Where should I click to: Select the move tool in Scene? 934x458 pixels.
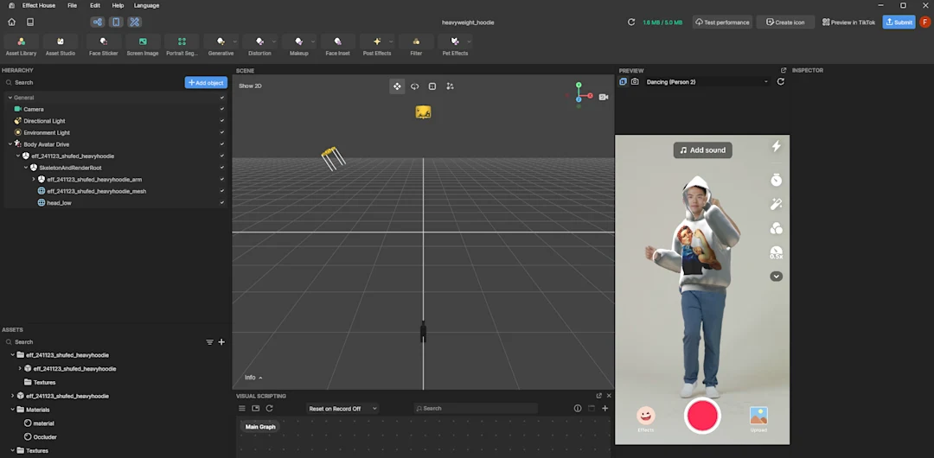pos(397,86)
